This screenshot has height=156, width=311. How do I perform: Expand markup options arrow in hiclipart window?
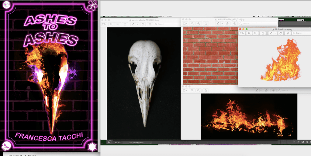275,33
